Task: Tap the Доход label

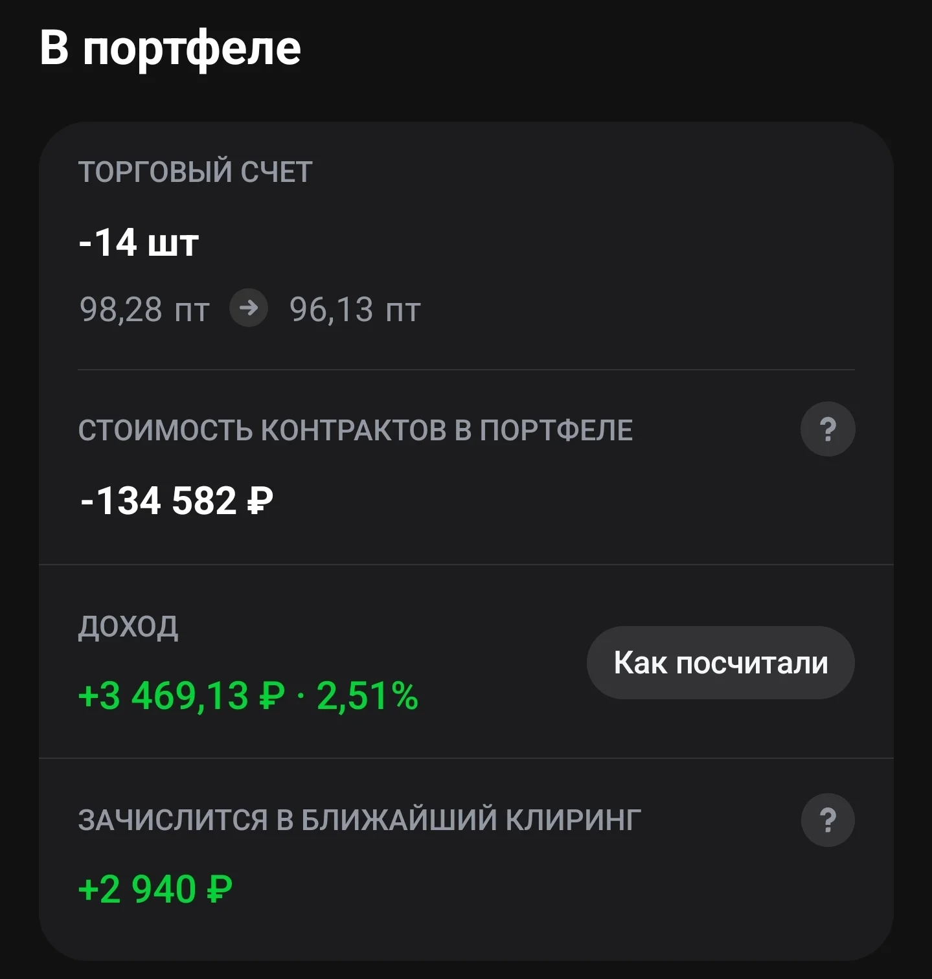Action: tap(128, 627)
